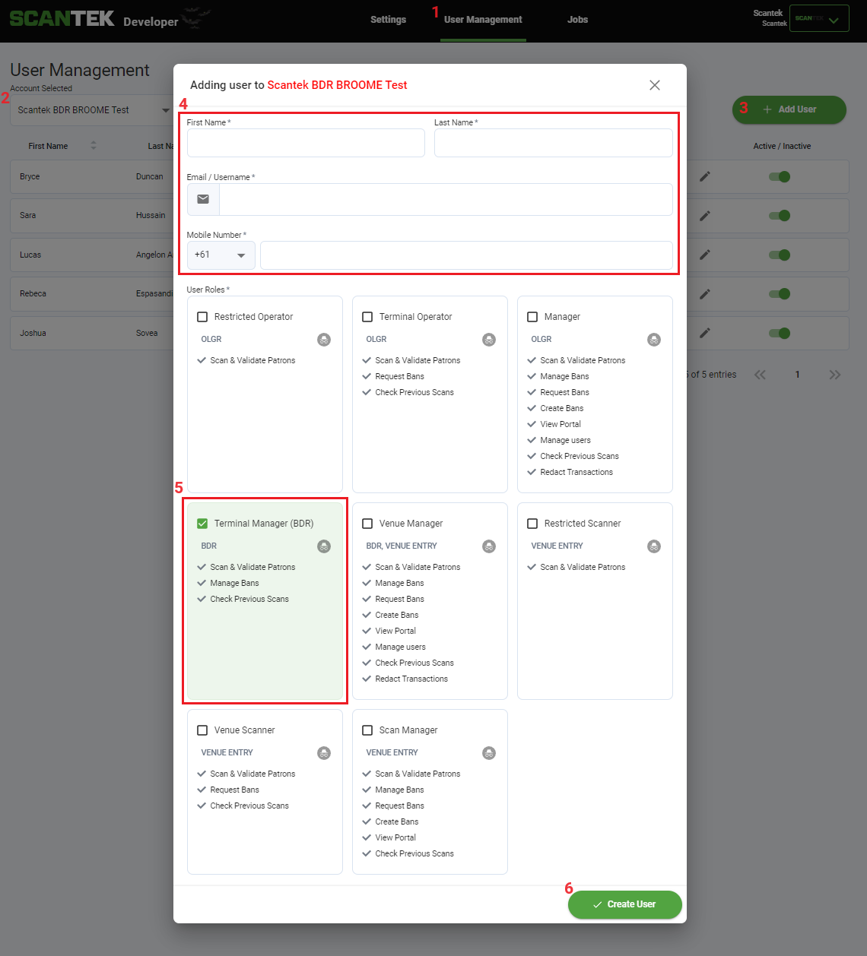Click the envelope icon in Email field
The height and width of the screenshot is (956, 867).
click(x=203, y=199)
